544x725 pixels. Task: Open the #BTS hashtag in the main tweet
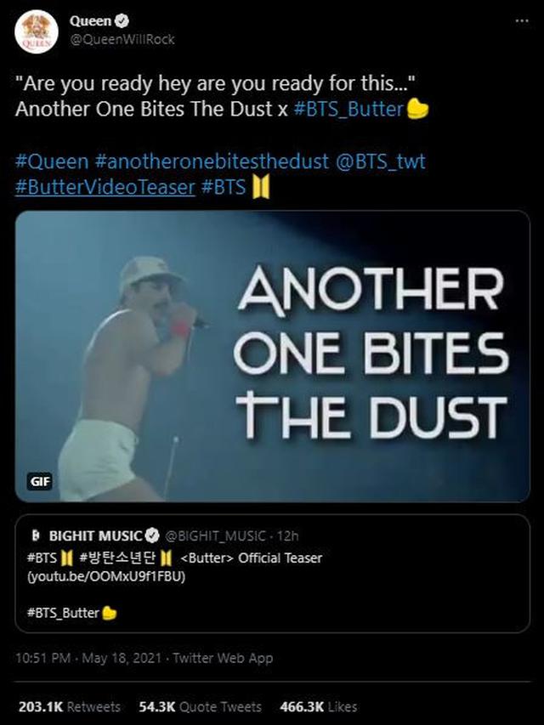[x=224, y=187]
